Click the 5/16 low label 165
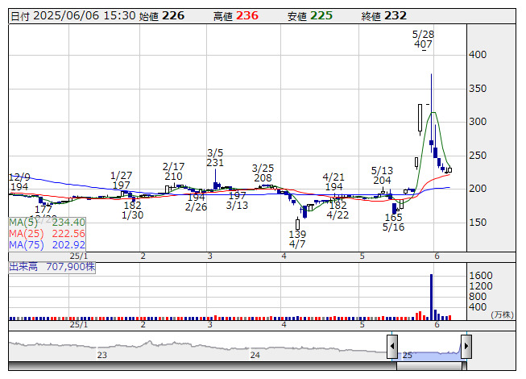526x379 pixels. tap(393, 218)
